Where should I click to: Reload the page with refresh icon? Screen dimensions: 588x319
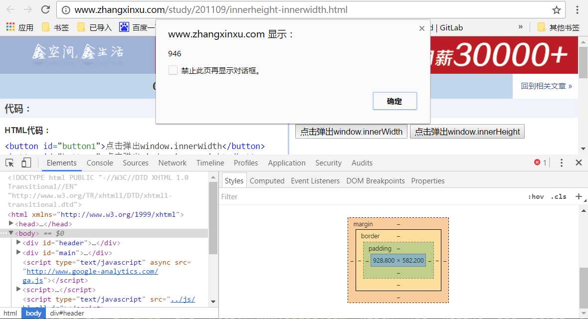tap(45, 10)
